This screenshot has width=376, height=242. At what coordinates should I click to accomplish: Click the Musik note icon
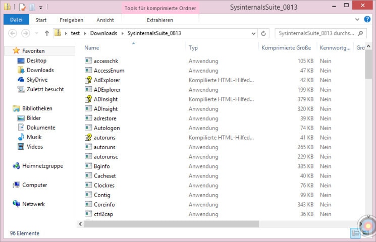coord(21,137)
